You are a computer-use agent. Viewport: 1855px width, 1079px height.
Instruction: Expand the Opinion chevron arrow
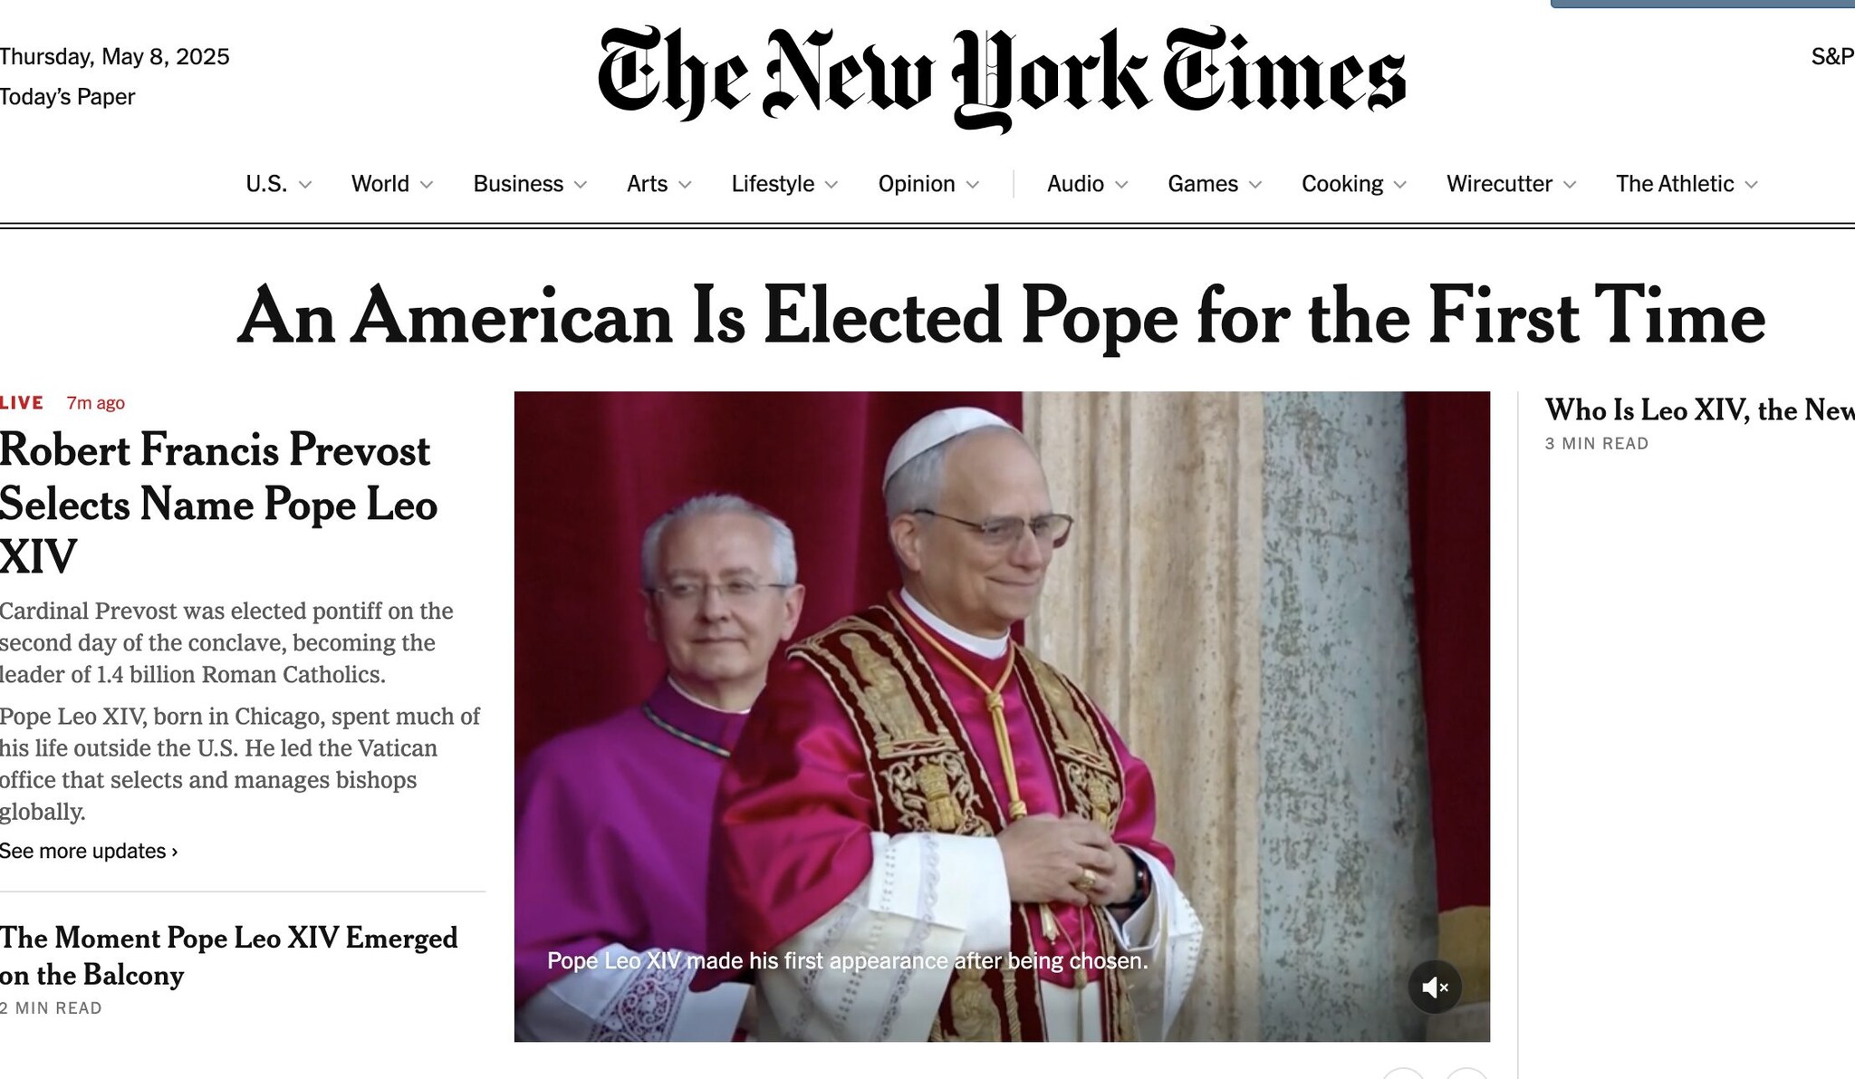click(x=973, y=185)
